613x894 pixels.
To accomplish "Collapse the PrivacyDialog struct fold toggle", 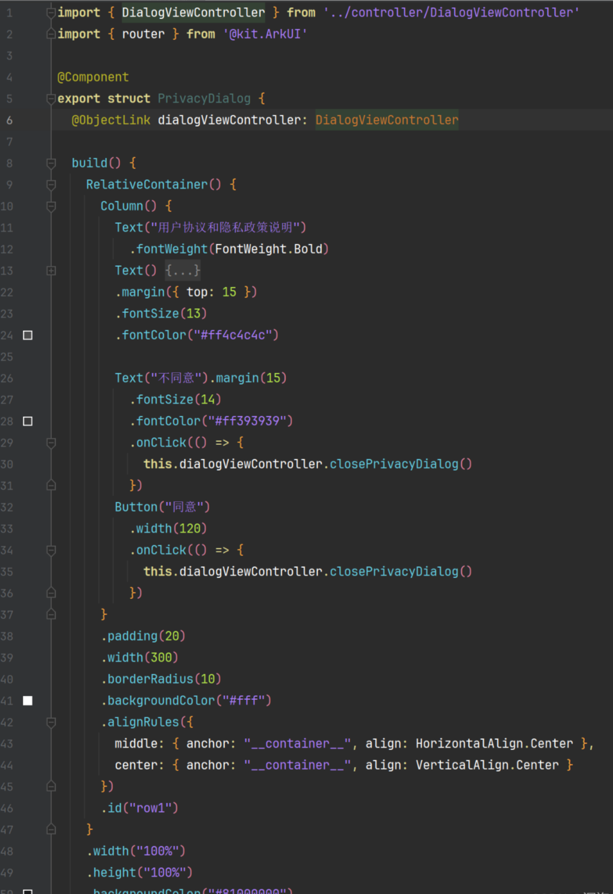I will coord(51,99).
